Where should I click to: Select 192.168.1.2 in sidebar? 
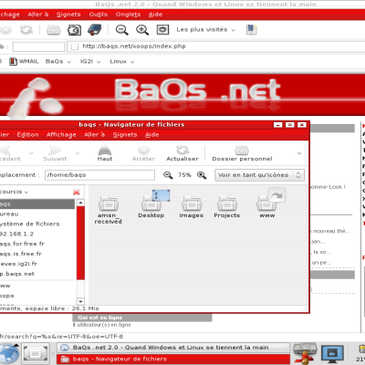coord(16,234)
